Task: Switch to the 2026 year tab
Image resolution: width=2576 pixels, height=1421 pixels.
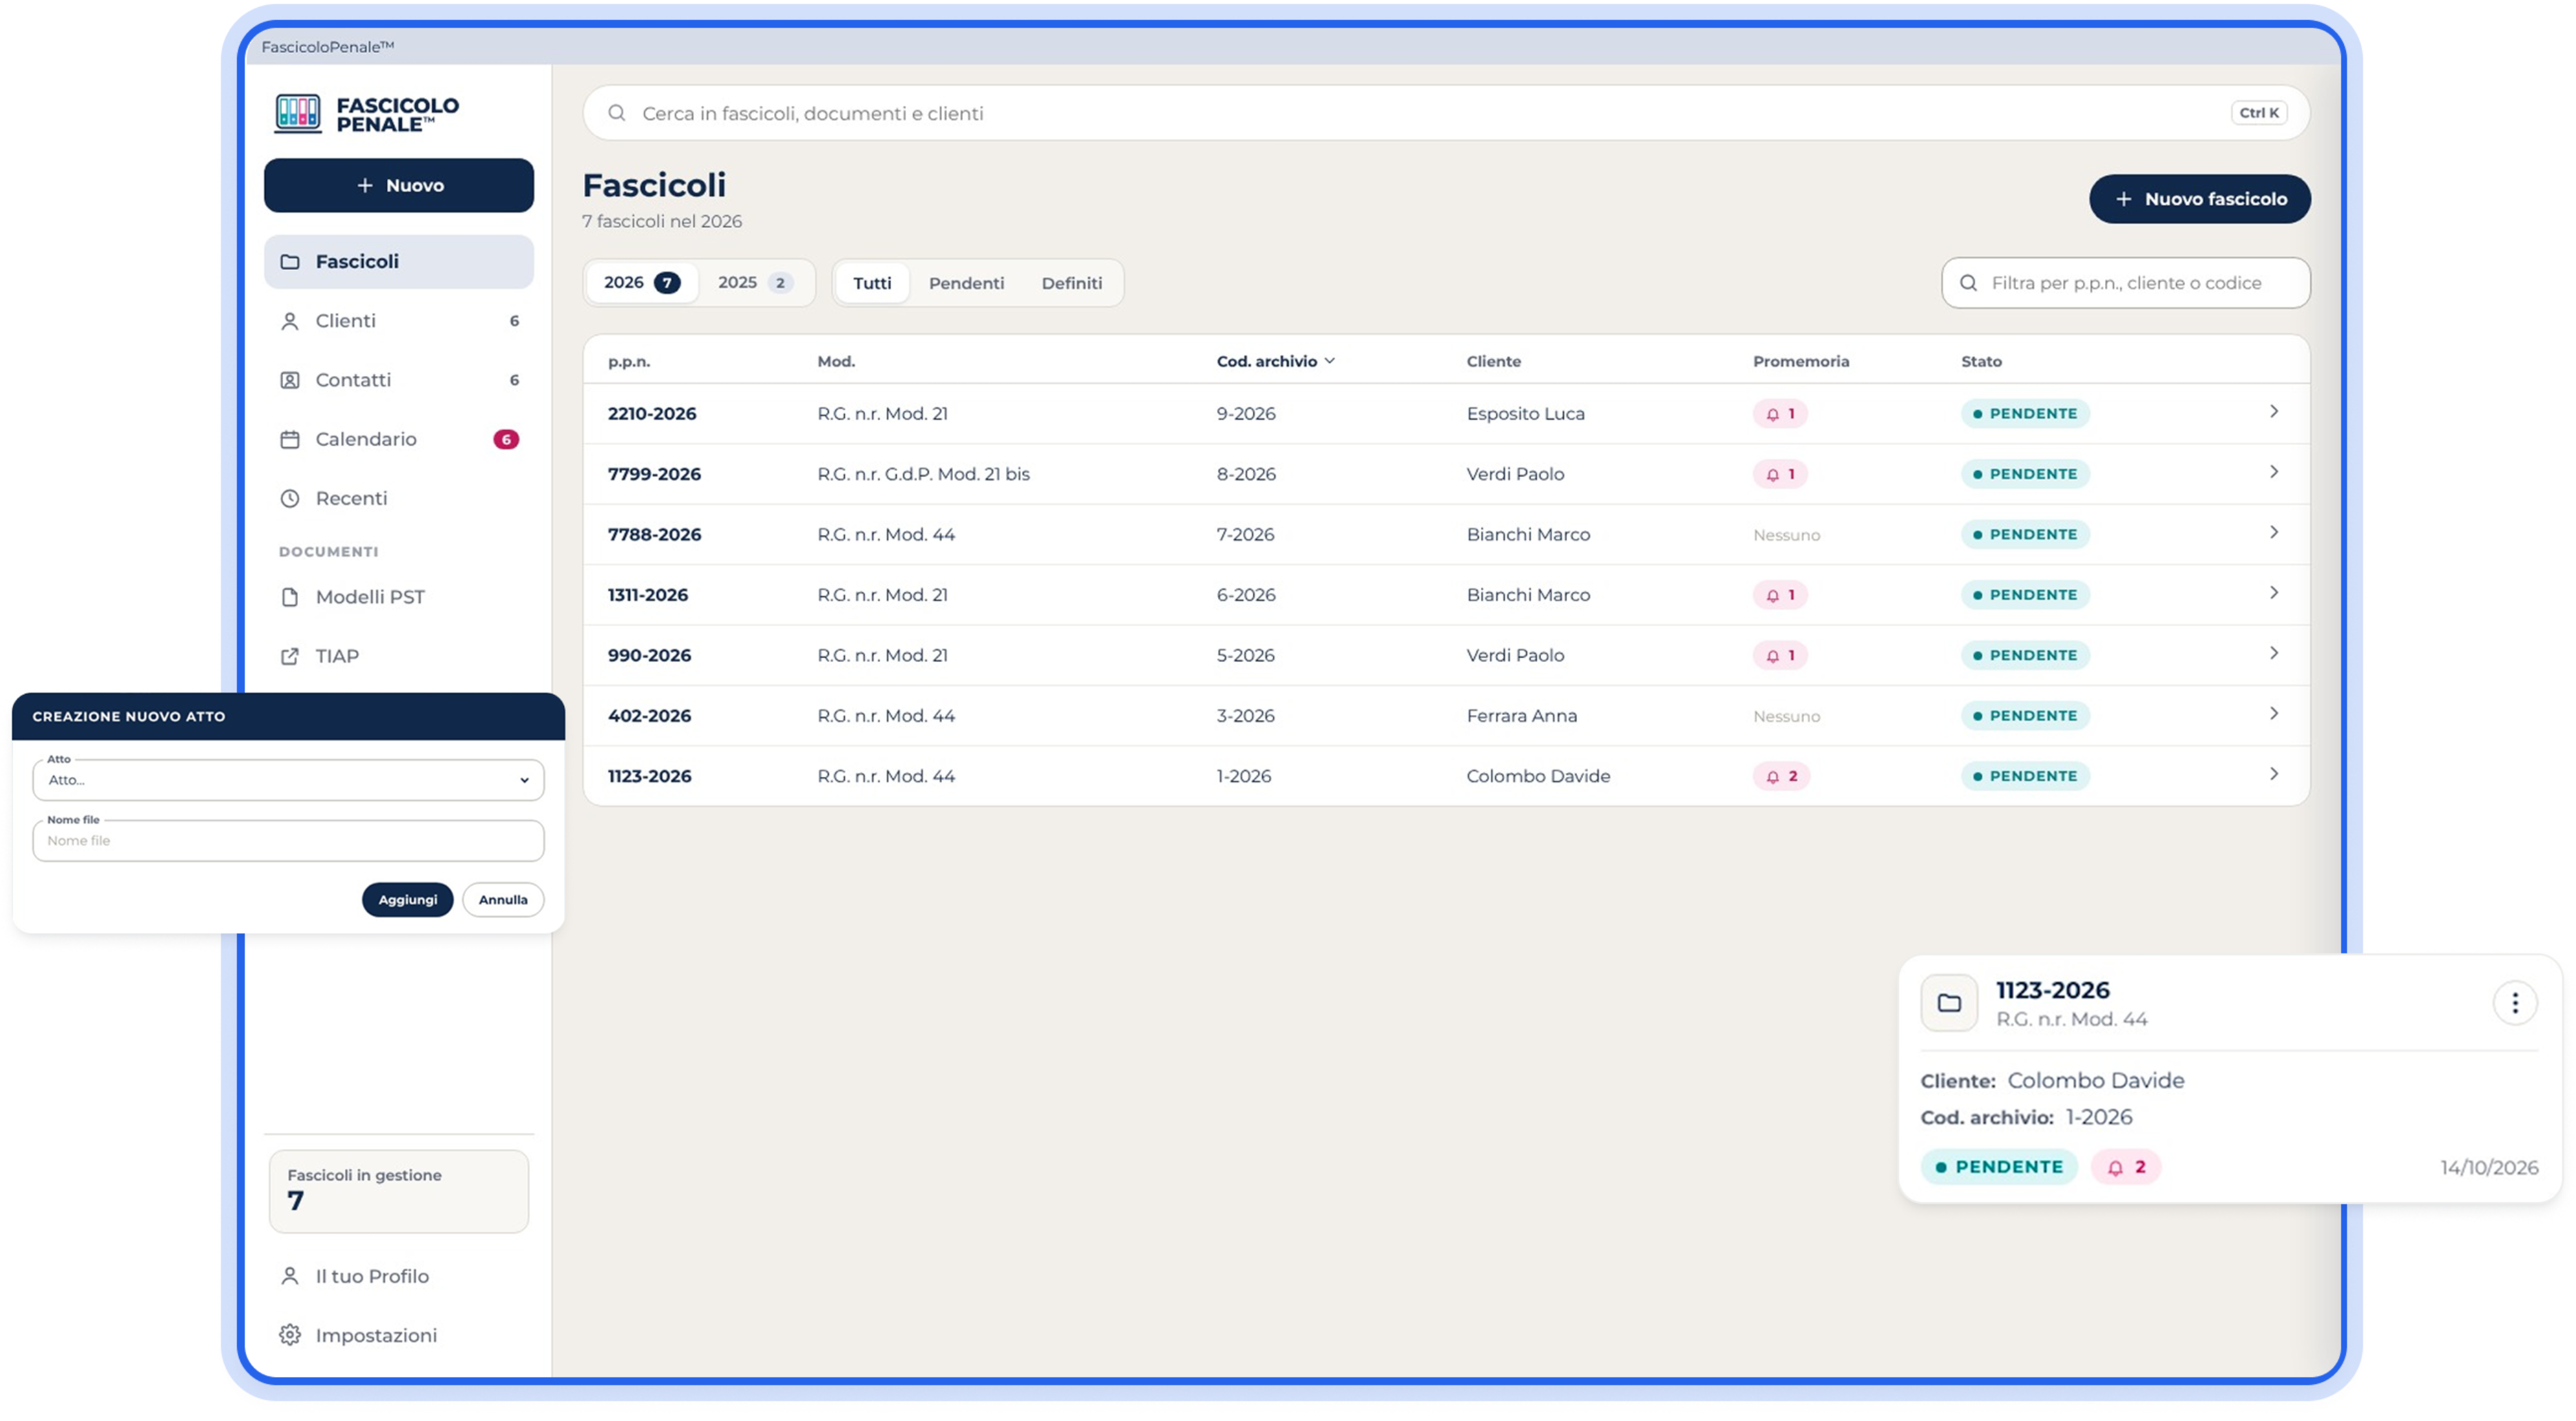Action: point(641,283)
